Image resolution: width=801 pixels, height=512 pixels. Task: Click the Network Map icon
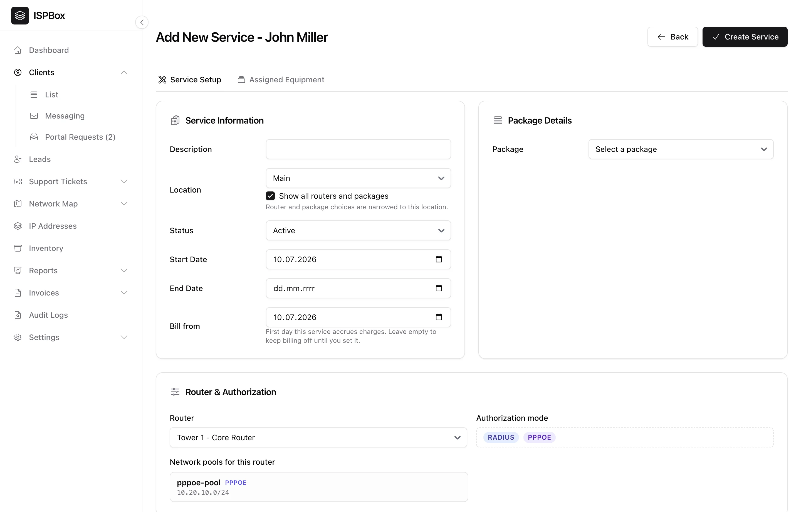pos(18,204)
